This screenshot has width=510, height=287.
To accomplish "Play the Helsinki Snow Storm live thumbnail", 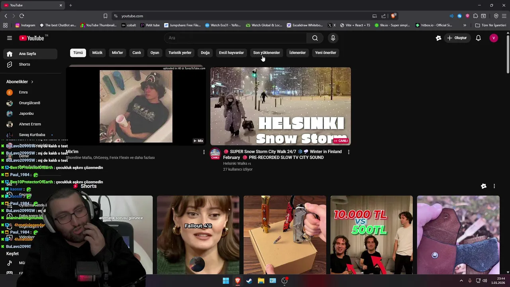I will point(280,106).
